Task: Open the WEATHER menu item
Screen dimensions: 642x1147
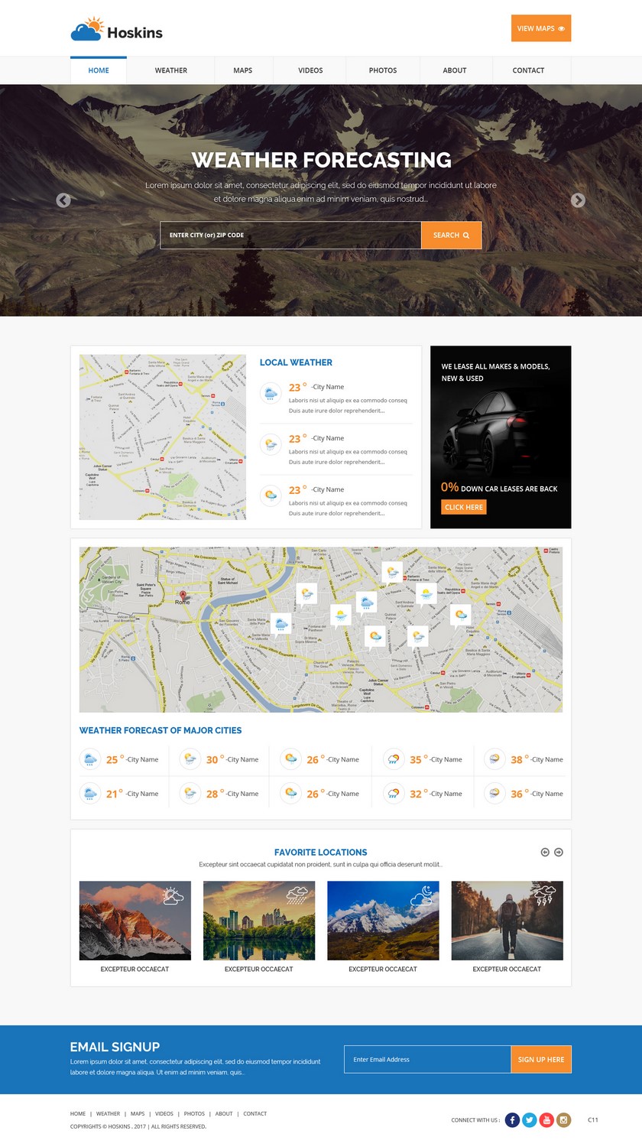Action: coord(170,70)
